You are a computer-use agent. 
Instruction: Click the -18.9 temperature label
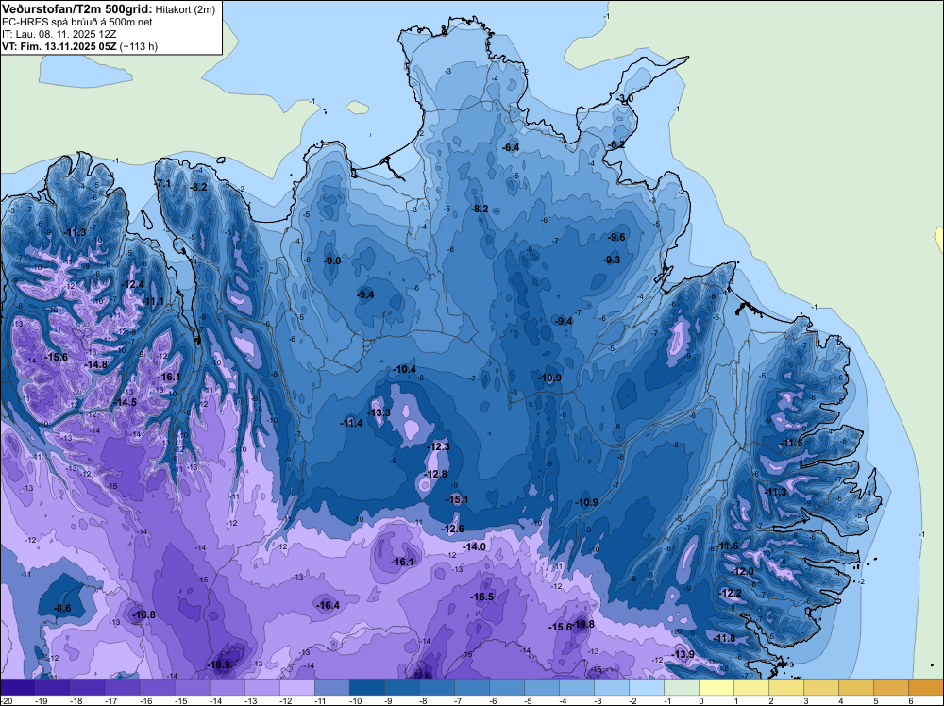pyautogui.click(x=219, y=664)
